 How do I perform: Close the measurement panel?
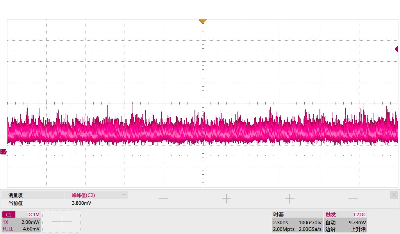(x=394, y=195)
